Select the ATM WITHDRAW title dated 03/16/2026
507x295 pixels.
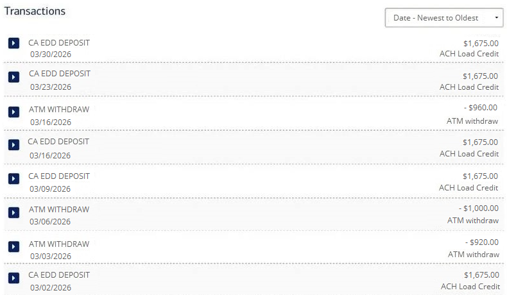pyautogui.click(x=59, y=109)
